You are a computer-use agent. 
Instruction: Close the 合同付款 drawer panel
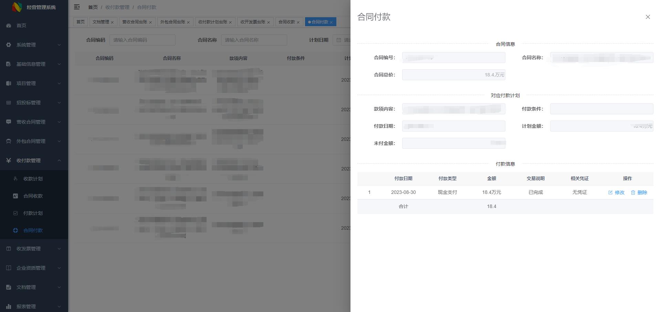(648, 17)
